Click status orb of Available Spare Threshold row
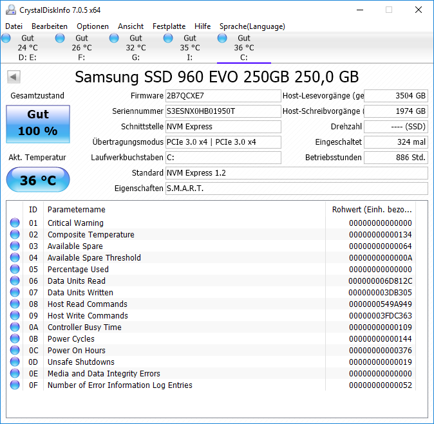Image resolution: width=434 pixels, height=424 pixels. click(x=15, y=257)
